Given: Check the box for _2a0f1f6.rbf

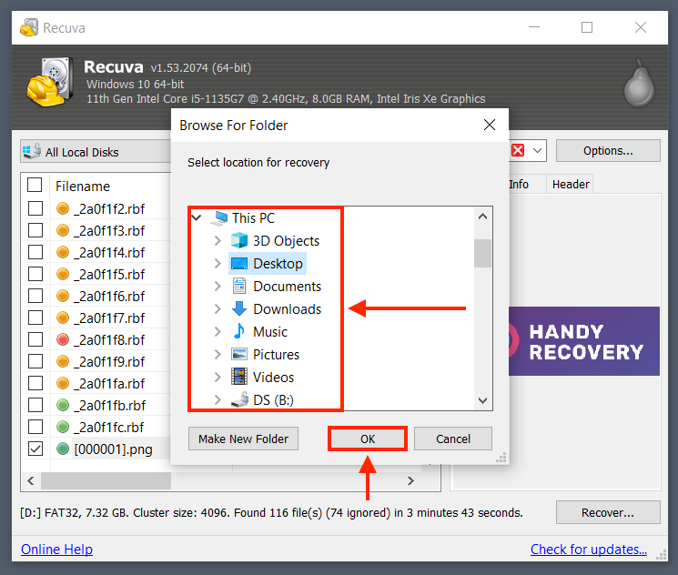Looking at the screenshot, I should coord(35,296).
